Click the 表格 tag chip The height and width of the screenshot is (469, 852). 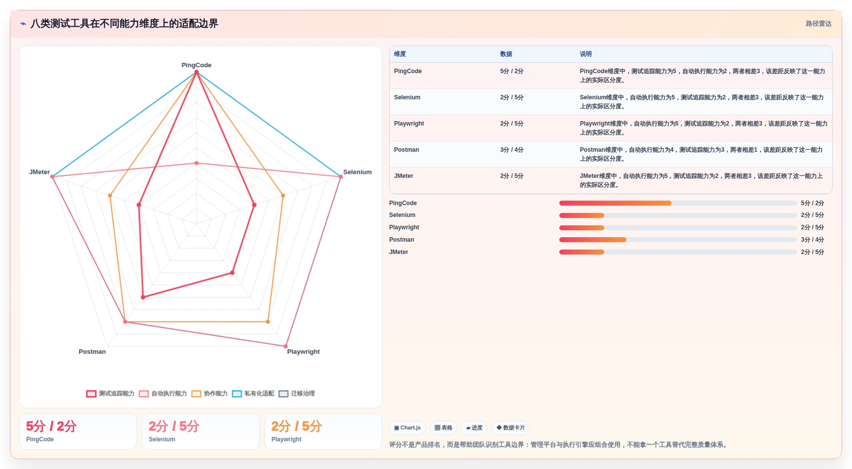click(444, 428)
